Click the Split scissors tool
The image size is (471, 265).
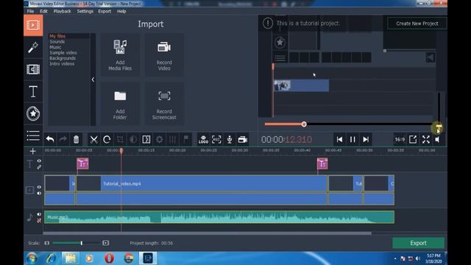point(93,139)
